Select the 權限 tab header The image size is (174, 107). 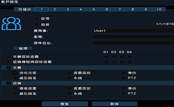pos(23,48)
